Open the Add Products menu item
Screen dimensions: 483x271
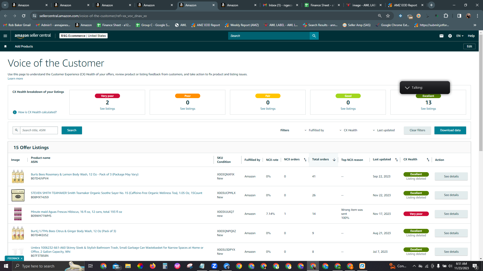(24, 46)
